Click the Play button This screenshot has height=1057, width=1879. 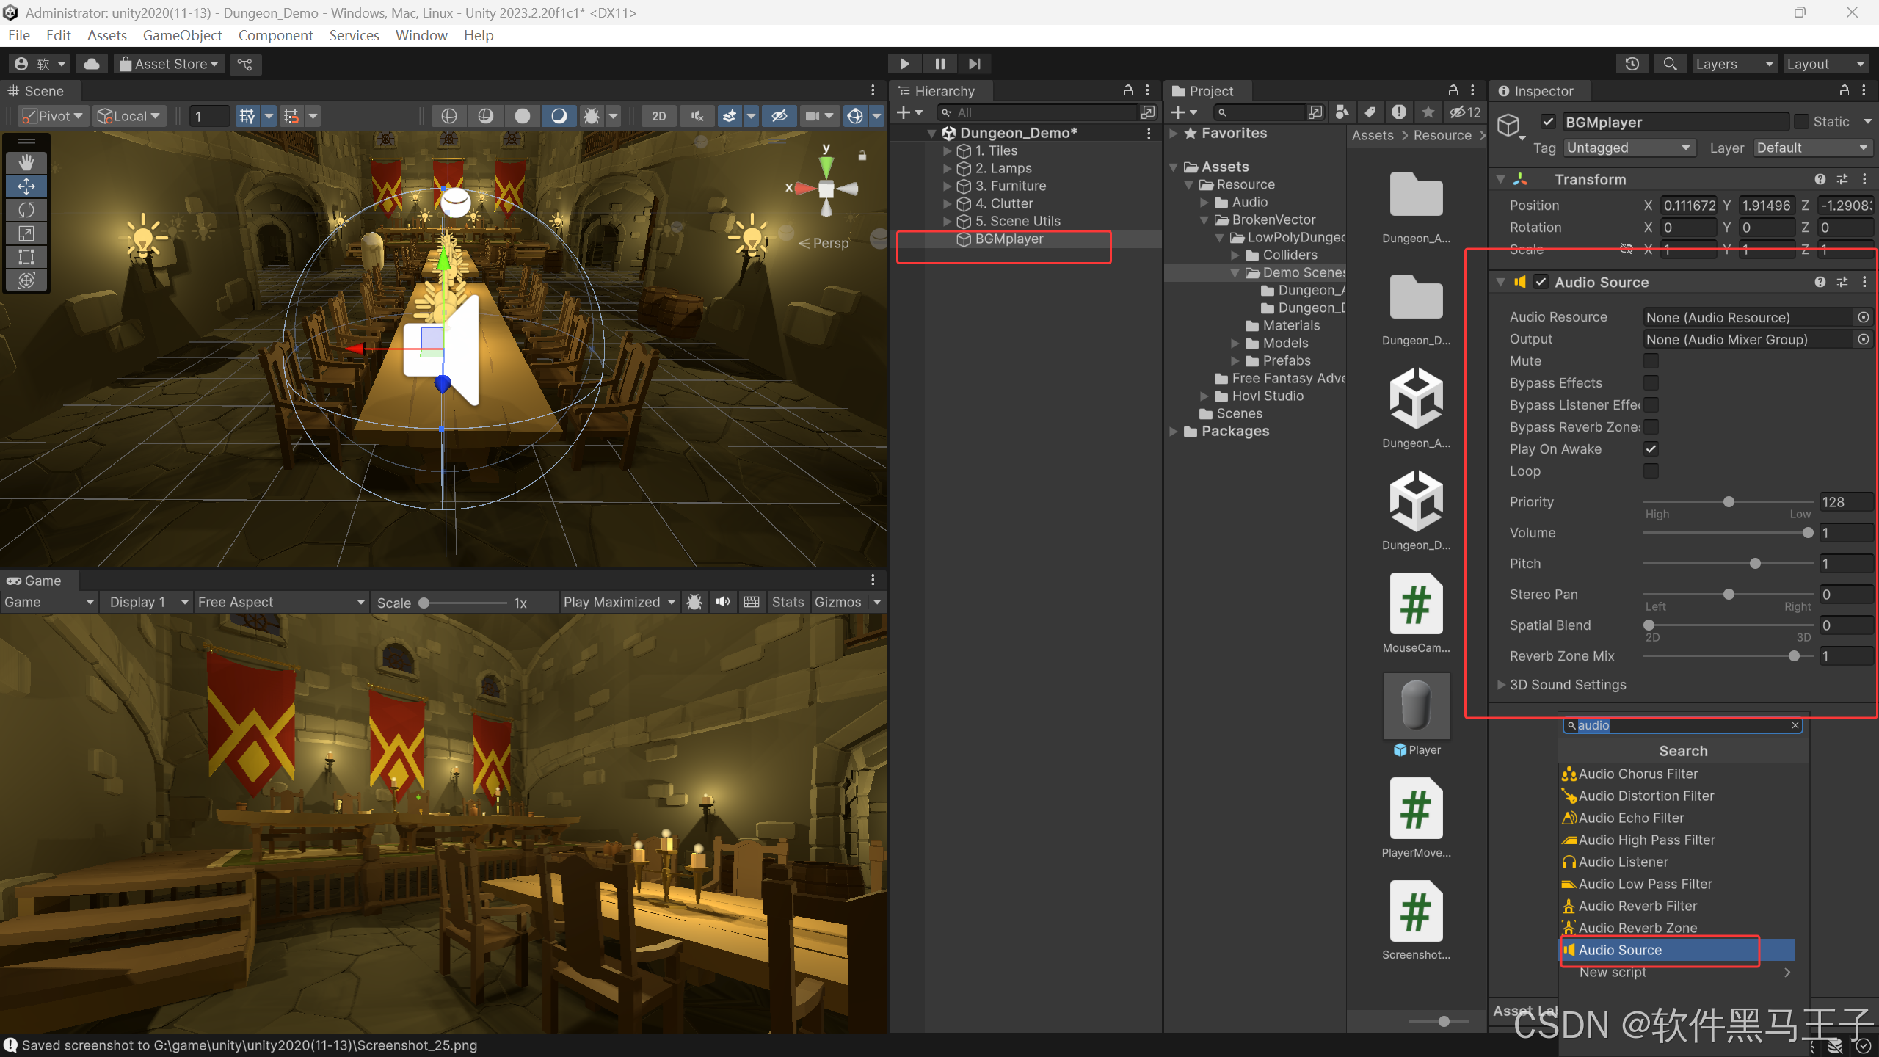click(x=904, y=64)
